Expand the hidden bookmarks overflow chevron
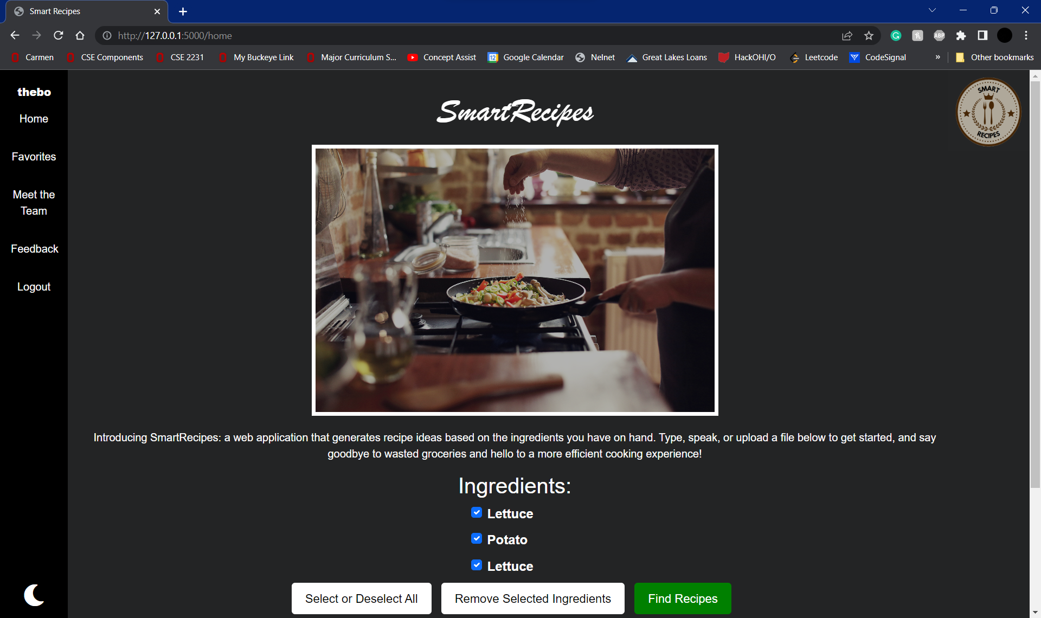Viewport: 1041px width, 618px height. [x=937, y=57]
